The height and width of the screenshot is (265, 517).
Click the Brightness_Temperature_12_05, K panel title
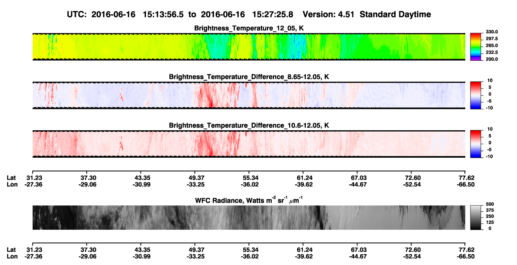(x=249, y=28)
